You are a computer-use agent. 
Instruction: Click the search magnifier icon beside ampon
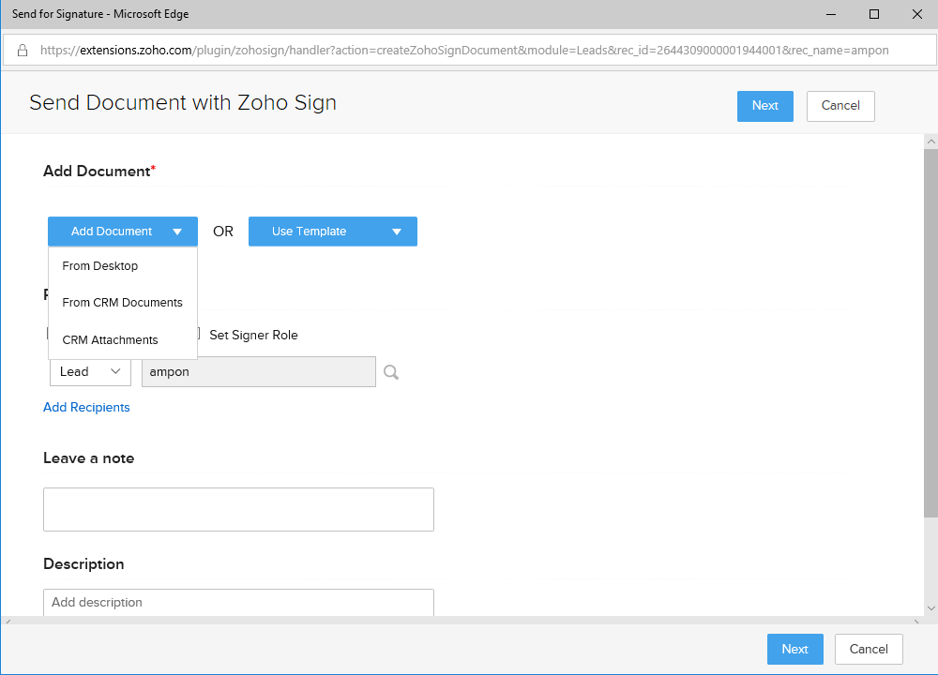[390, 372]
